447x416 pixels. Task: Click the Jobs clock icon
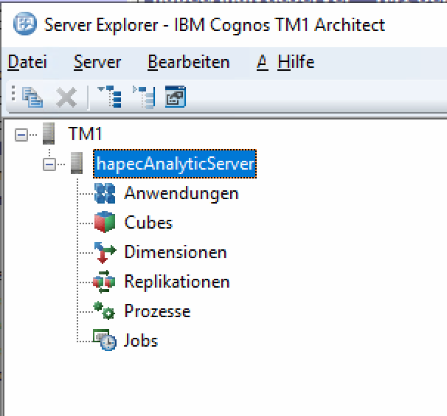104,340
